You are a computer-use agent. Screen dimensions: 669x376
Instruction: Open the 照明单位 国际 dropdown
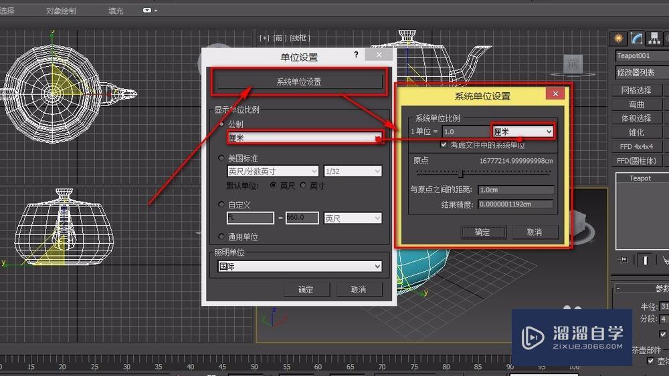coord(300,266)
